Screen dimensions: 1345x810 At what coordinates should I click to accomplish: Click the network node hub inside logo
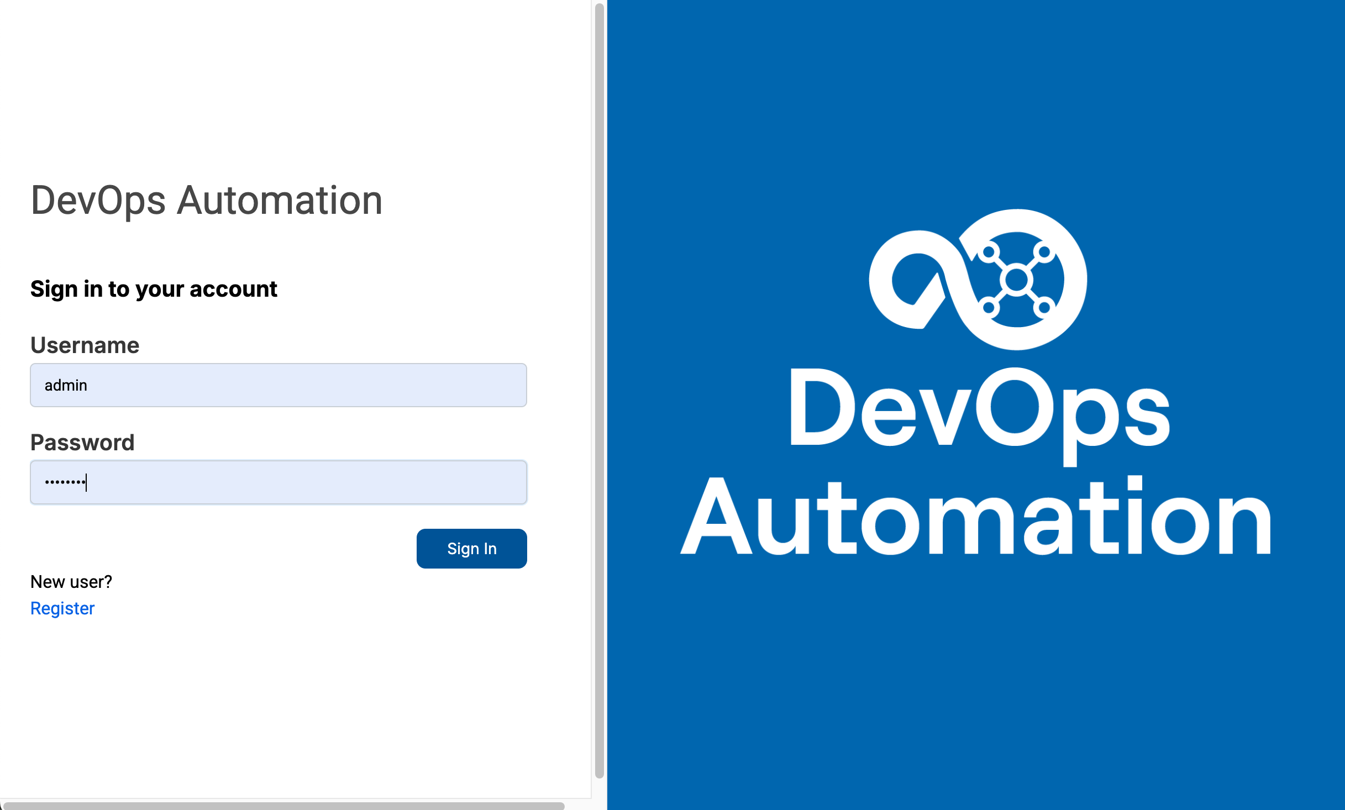tap(1016, 280)
